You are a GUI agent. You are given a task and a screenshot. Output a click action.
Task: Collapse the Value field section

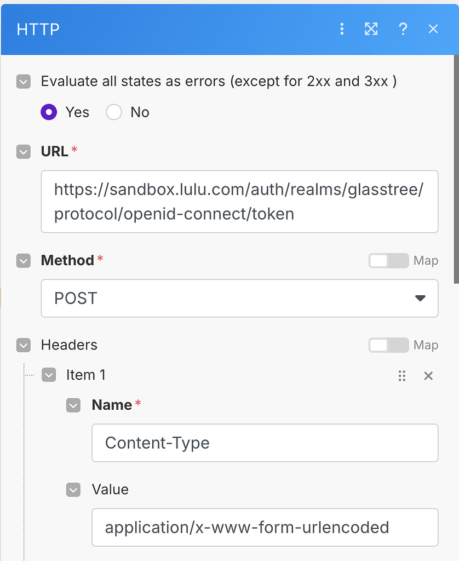pos(73,490)
